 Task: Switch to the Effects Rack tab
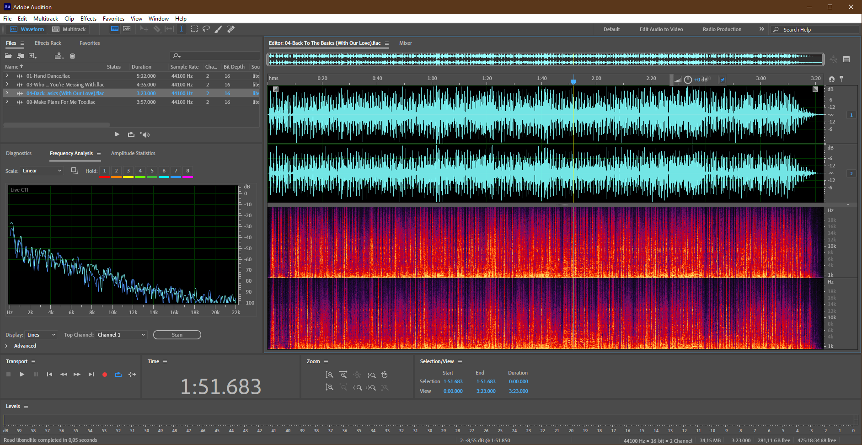(48, 43)
